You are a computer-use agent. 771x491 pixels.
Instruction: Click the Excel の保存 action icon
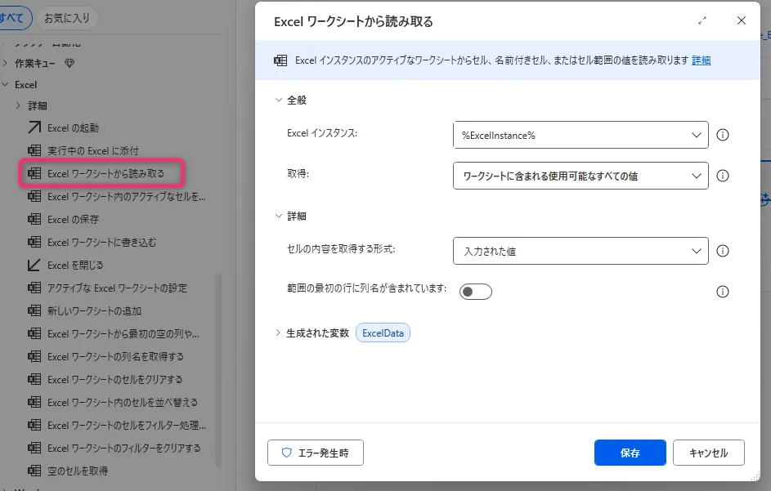34,219
